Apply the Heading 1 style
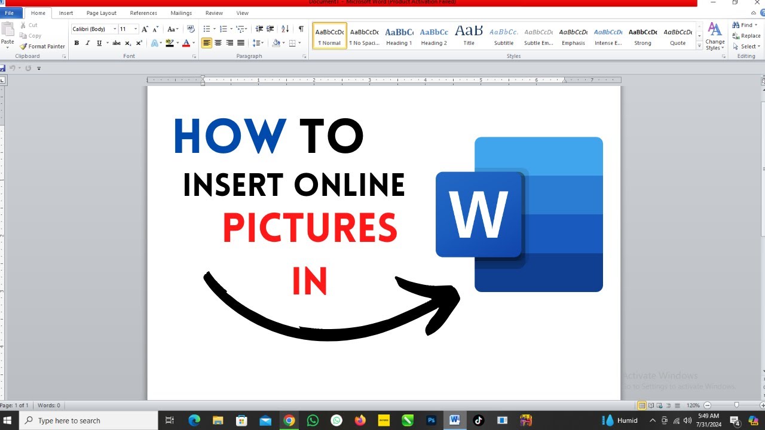 [399, 36]
